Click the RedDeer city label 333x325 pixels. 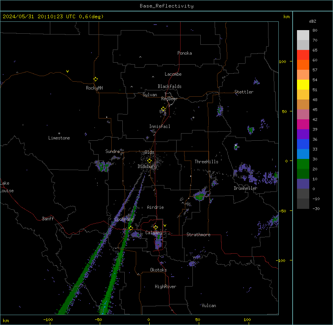(x=169, y=99)
